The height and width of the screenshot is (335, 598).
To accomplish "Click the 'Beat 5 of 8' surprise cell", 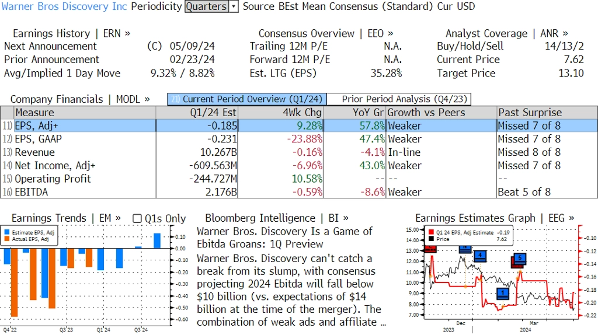I will coord(524,192).
